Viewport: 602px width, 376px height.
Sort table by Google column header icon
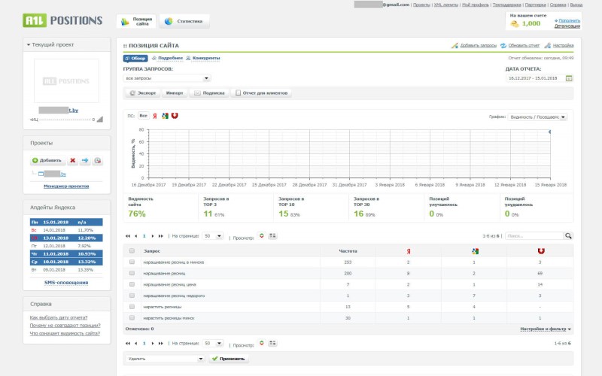click(475, 251)
